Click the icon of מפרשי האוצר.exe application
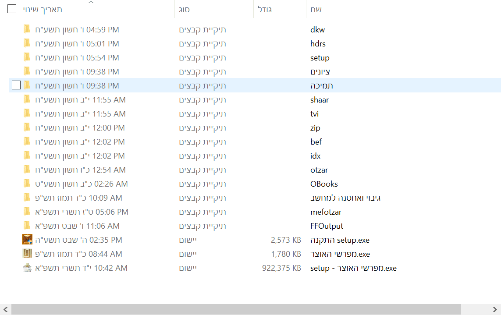 (x=27, y=254)
